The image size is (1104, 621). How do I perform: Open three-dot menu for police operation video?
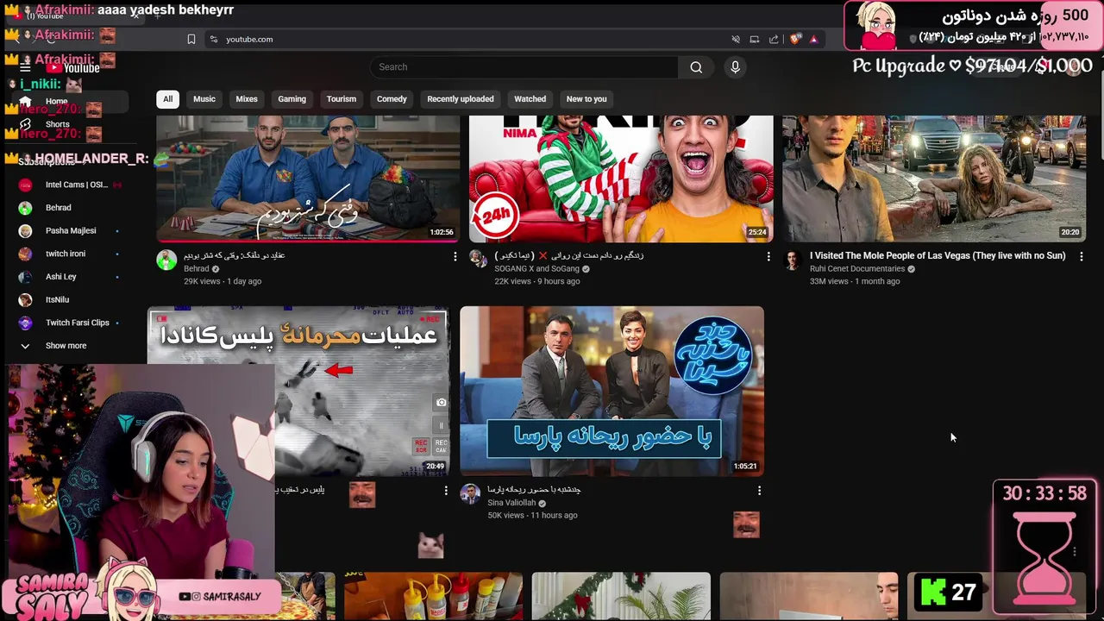(x=446, y=491)
